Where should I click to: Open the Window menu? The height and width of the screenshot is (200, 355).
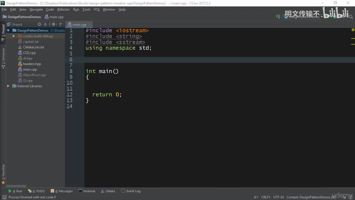click(x=109, y=9)
